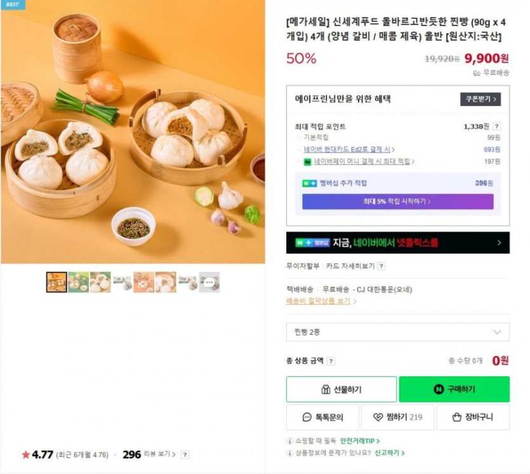Screen dimensions: 530x474
Task: Toggle 찜하기 heart wishlist button
Action: (397, 417)
